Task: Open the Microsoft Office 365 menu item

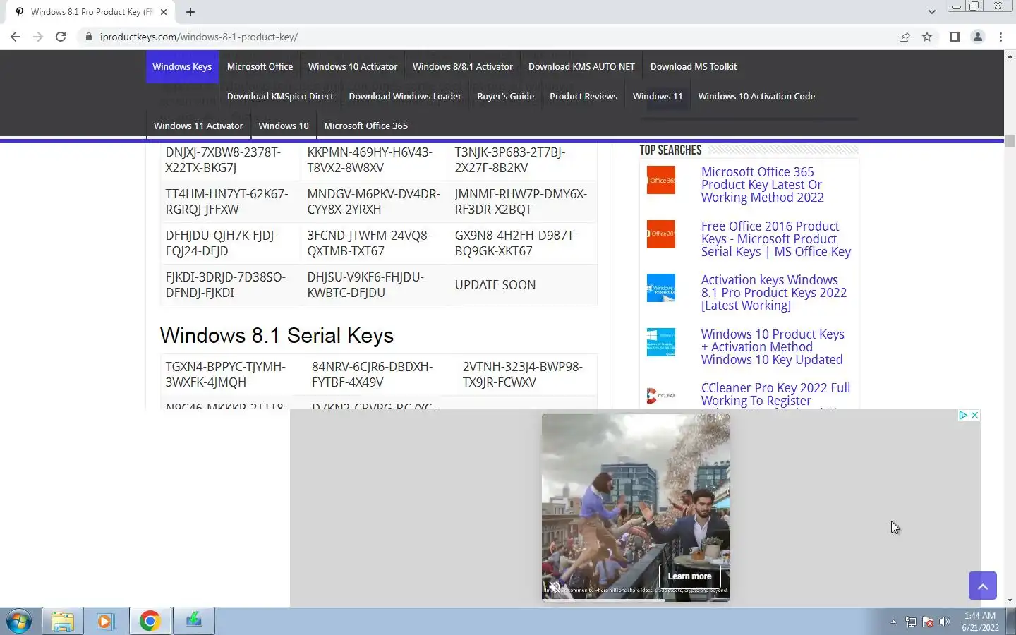Action: pyautogui.click(x=365, y=126)
